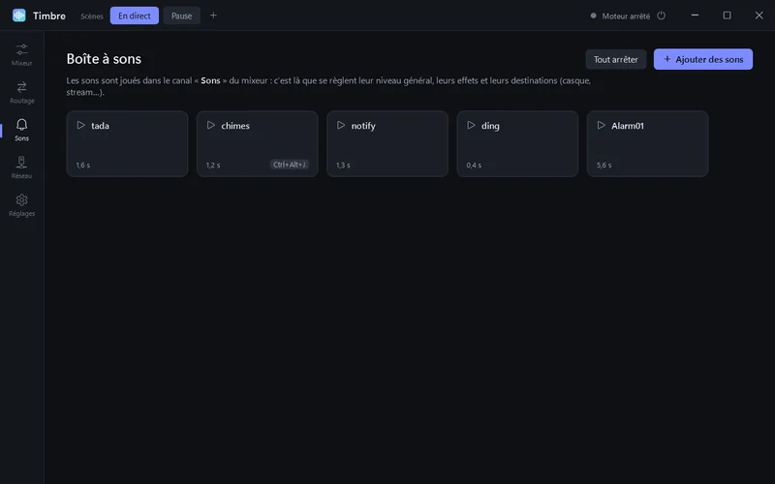This screenshot has height=484, width=775.
Task: Open the Mixeur panel in sidebar
Action: pyautogui.click(x=21, y=55)
